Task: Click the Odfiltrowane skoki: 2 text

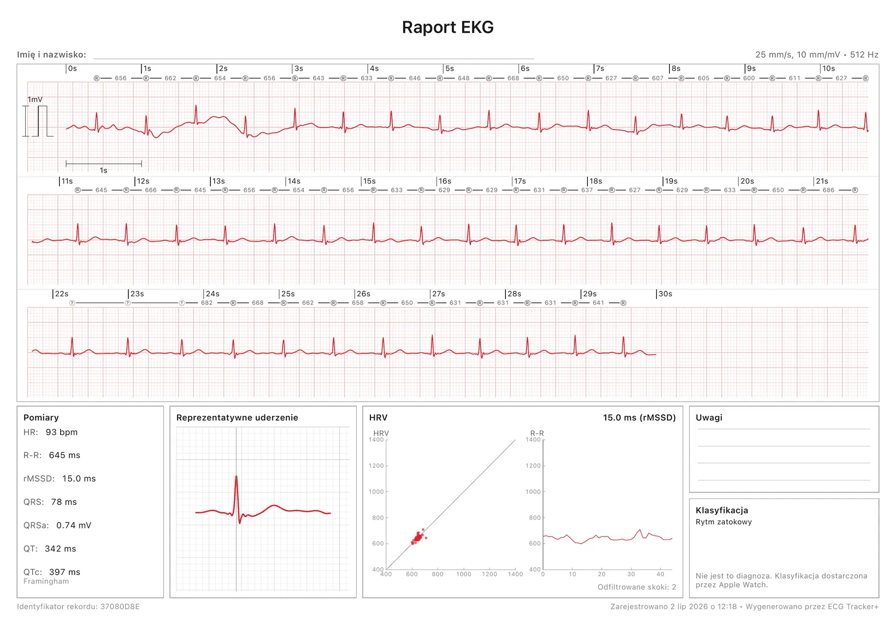Action: 637,587
